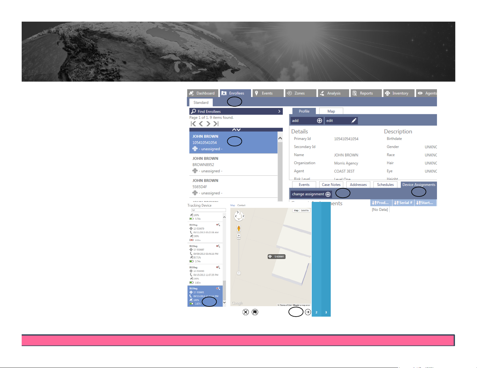
Task: Open the Reports tab
Action: point(366,93)
